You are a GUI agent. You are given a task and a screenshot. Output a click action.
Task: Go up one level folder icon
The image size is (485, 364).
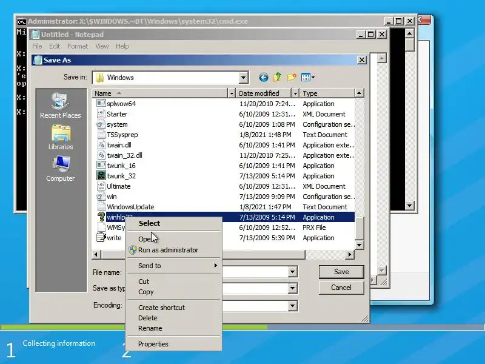point(277,77)
